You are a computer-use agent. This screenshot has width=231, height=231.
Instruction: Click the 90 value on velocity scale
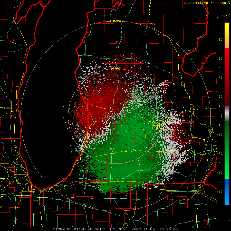(220, 30)
